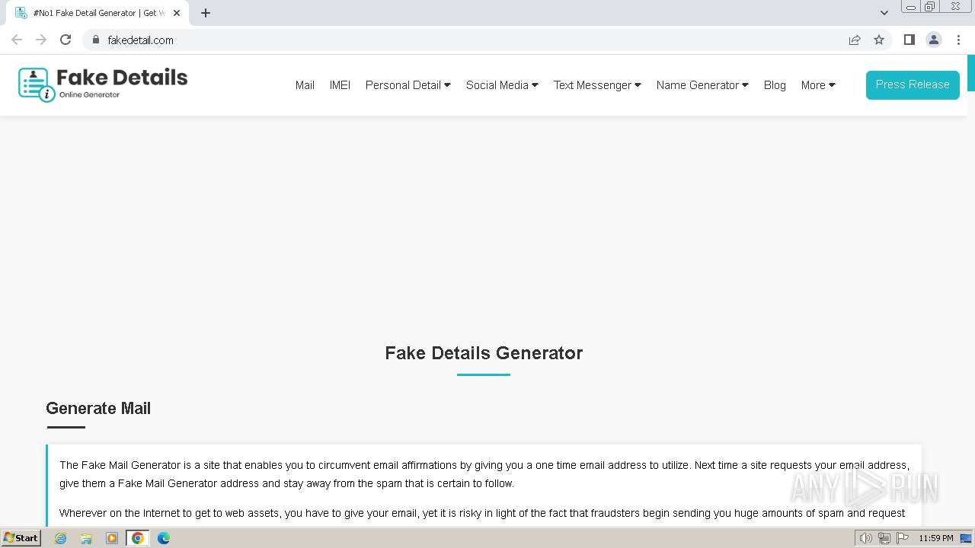
Task: Open the Action Center flag icon
Action: (903, 538)
